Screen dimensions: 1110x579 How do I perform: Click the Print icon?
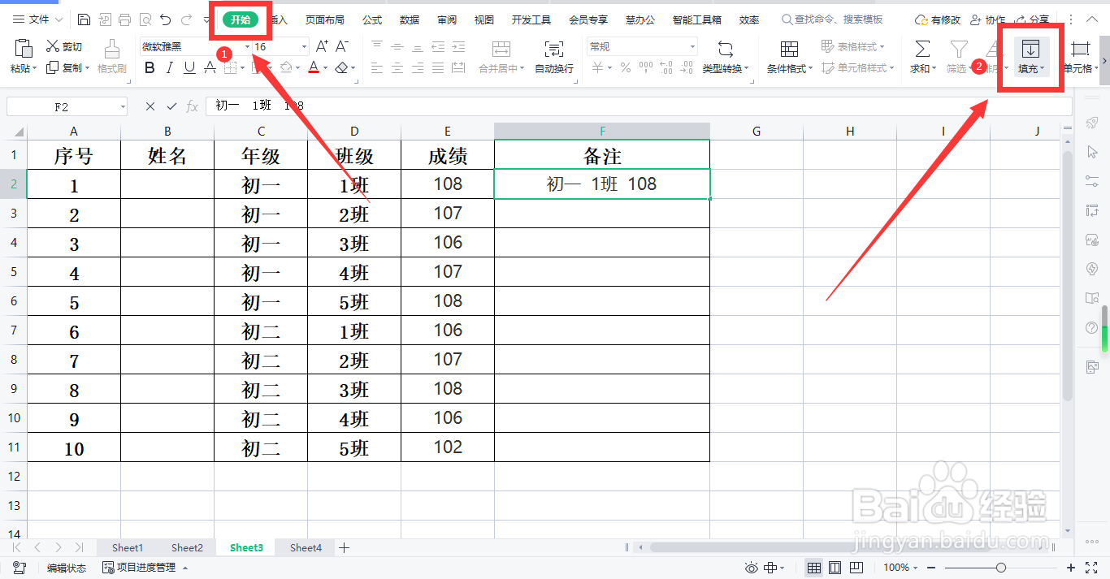(124, 19)
